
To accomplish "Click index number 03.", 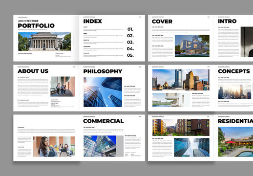I will coord(130,42).
